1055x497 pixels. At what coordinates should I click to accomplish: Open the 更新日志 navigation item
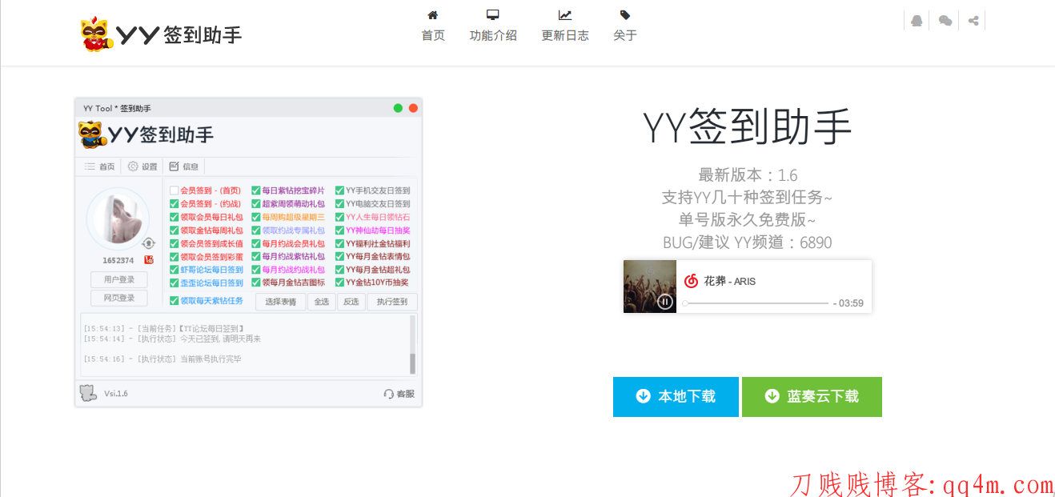[x=565, y=26]
